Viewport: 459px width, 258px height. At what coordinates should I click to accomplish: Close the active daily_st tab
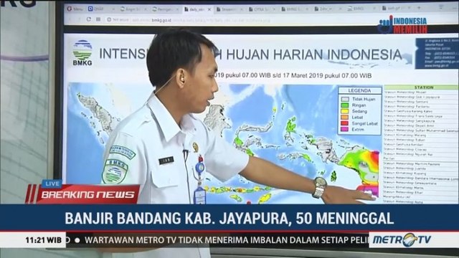point(209,9)
